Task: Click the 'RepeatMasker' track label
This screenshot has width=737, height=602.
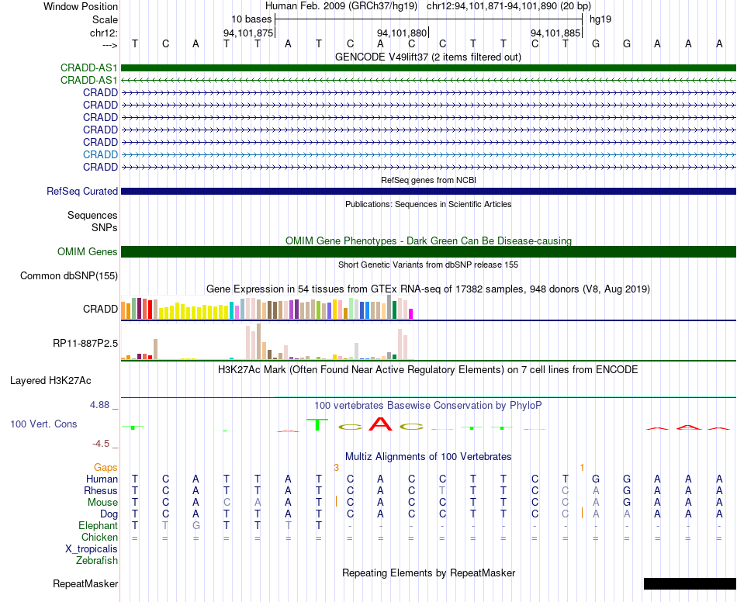Action: [85, 583]
